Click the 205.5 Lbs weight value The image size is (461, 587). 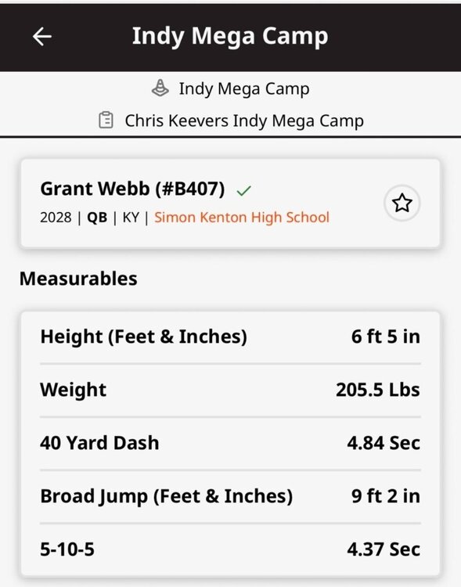click(378, 390)
